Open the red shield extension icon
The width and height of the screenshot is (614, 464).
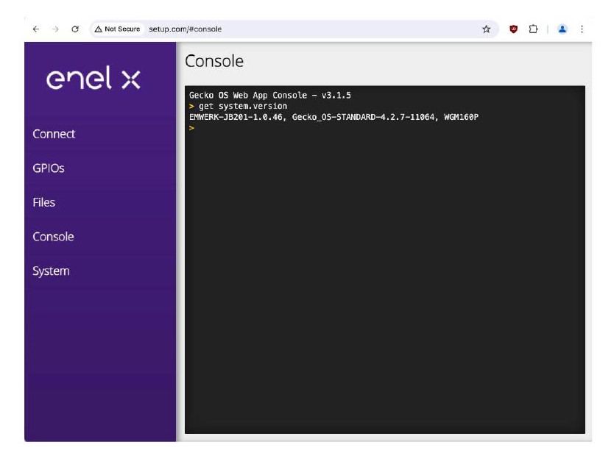514,29
